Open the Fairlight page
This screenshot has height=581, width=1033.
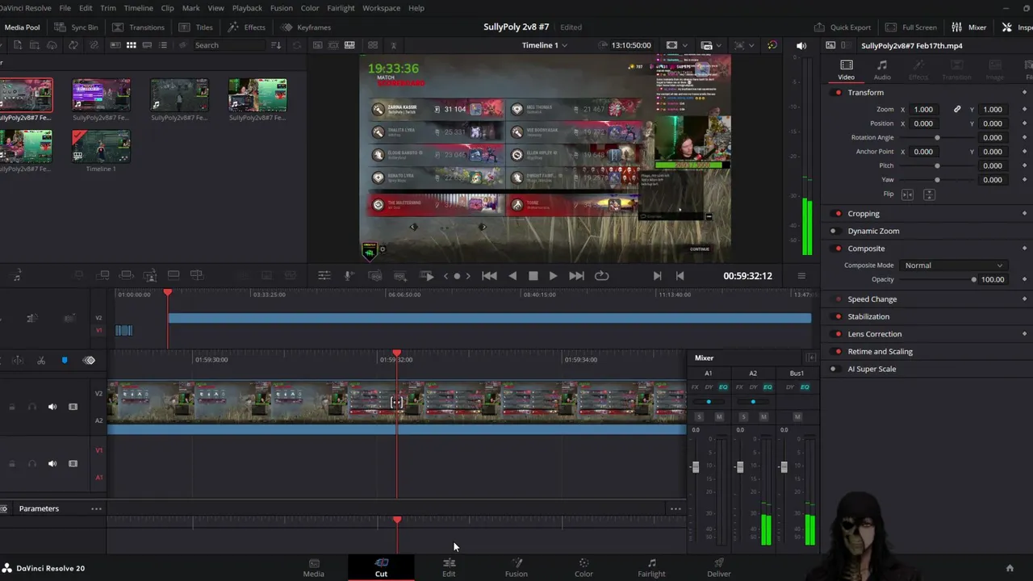651,568
